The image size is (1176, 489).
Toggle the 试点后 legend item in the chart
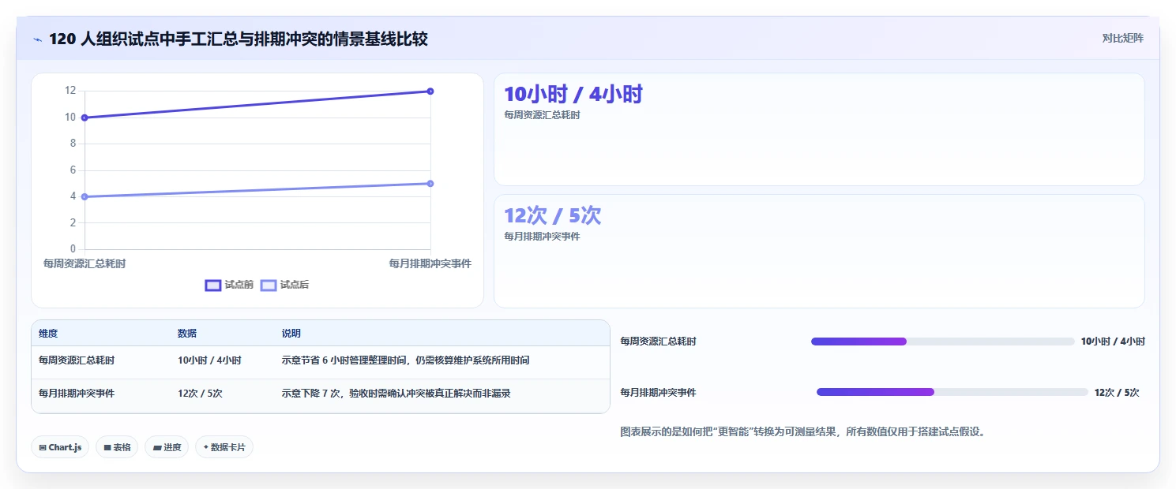click(x=284, y=285)
